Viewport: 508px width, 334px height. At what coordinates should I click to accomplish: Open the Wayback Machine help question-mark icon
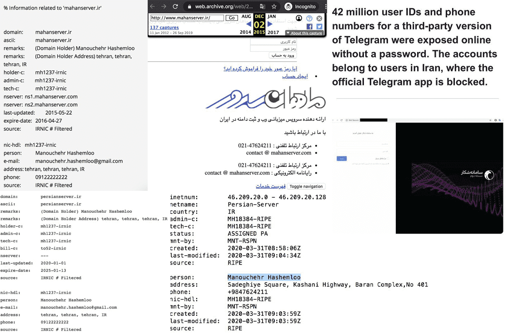309,19
